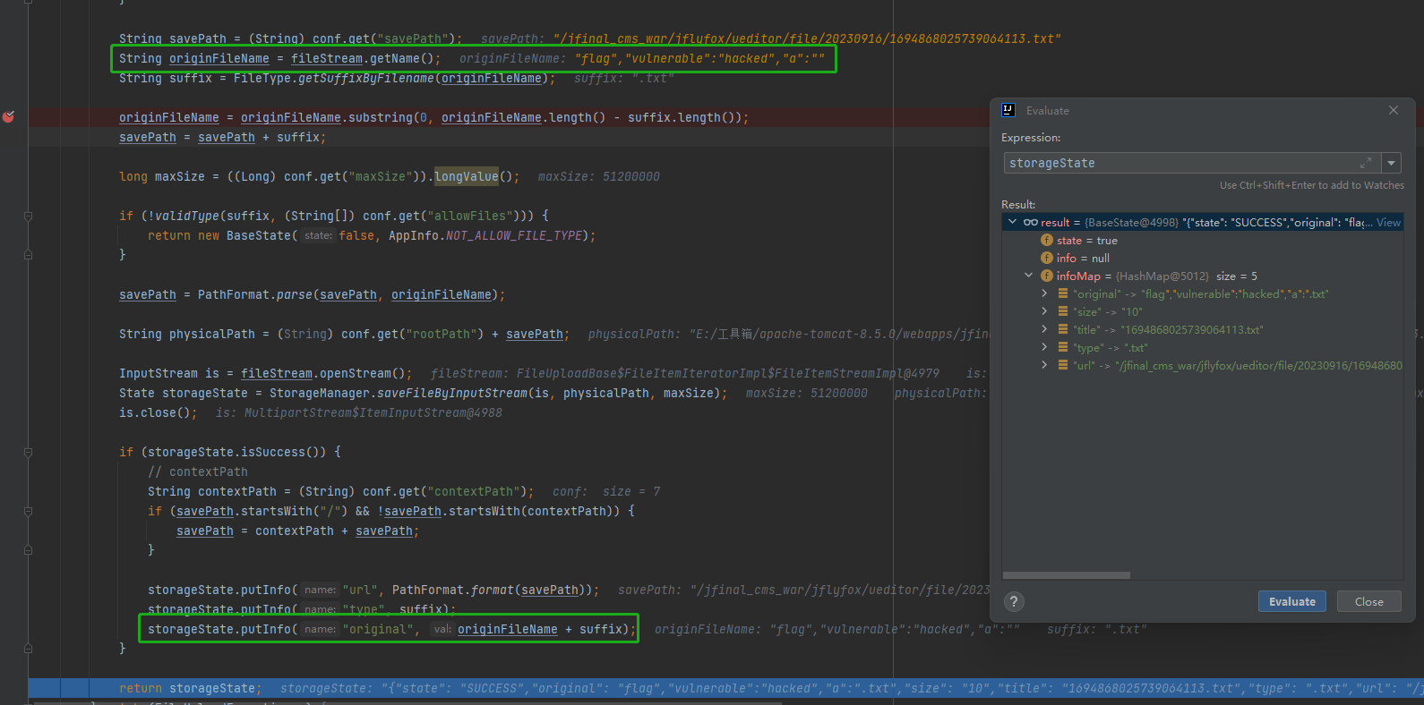Image resolution: width=1424 pixels, height=705 pixels.
Task: Expand the expression field editor
Action: pyautogui.click(x=1366, y=163)
